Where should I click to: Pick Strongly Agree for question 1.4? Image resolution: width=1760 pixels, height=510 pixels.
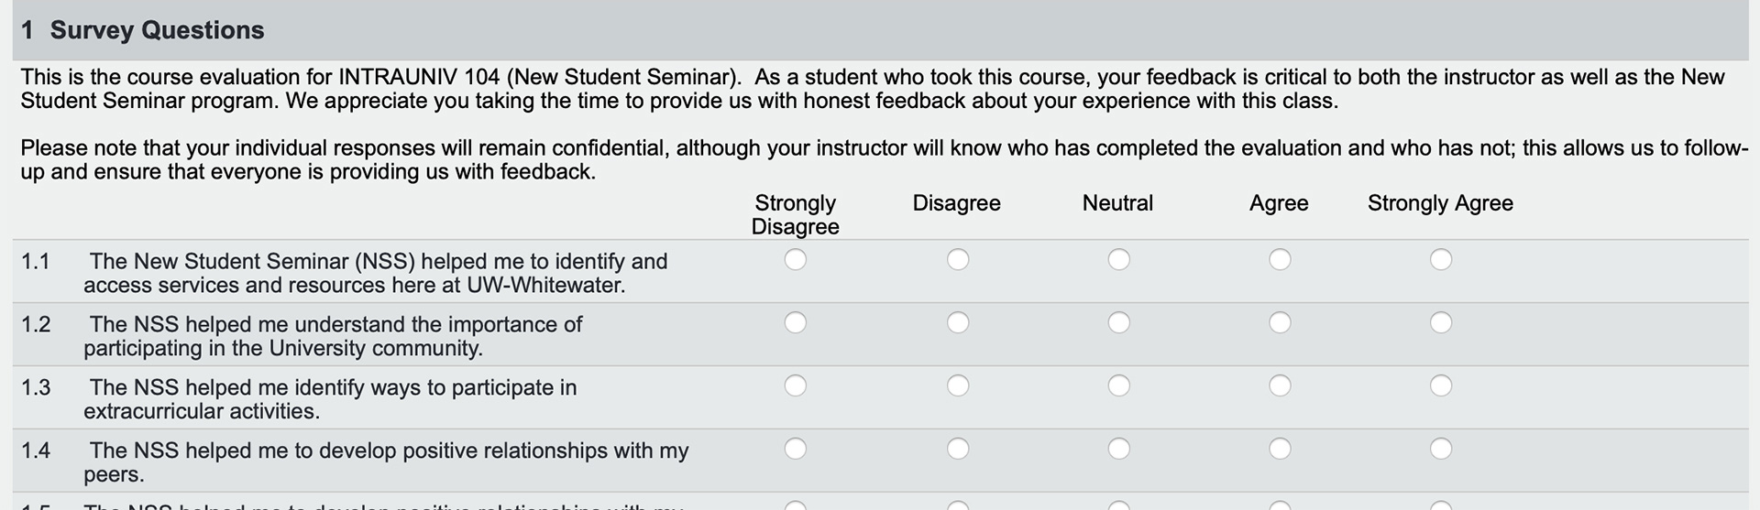(x=1441, y=449)
